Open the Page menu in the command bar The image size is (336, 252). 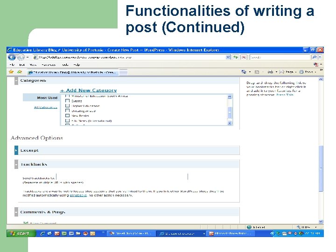pos(288,72)
